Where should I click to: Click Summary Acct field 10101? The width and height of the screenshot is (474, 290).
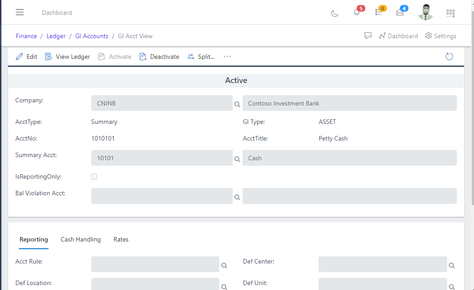[x=162, y=158]
